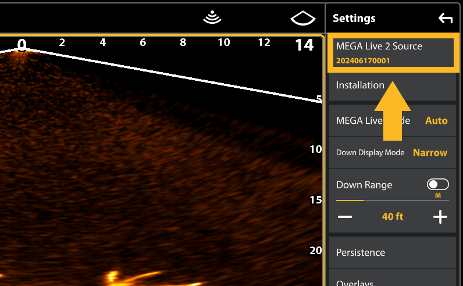463x286 pixels.
Task: Select the 40 ft range value
Action: (393, 217)
